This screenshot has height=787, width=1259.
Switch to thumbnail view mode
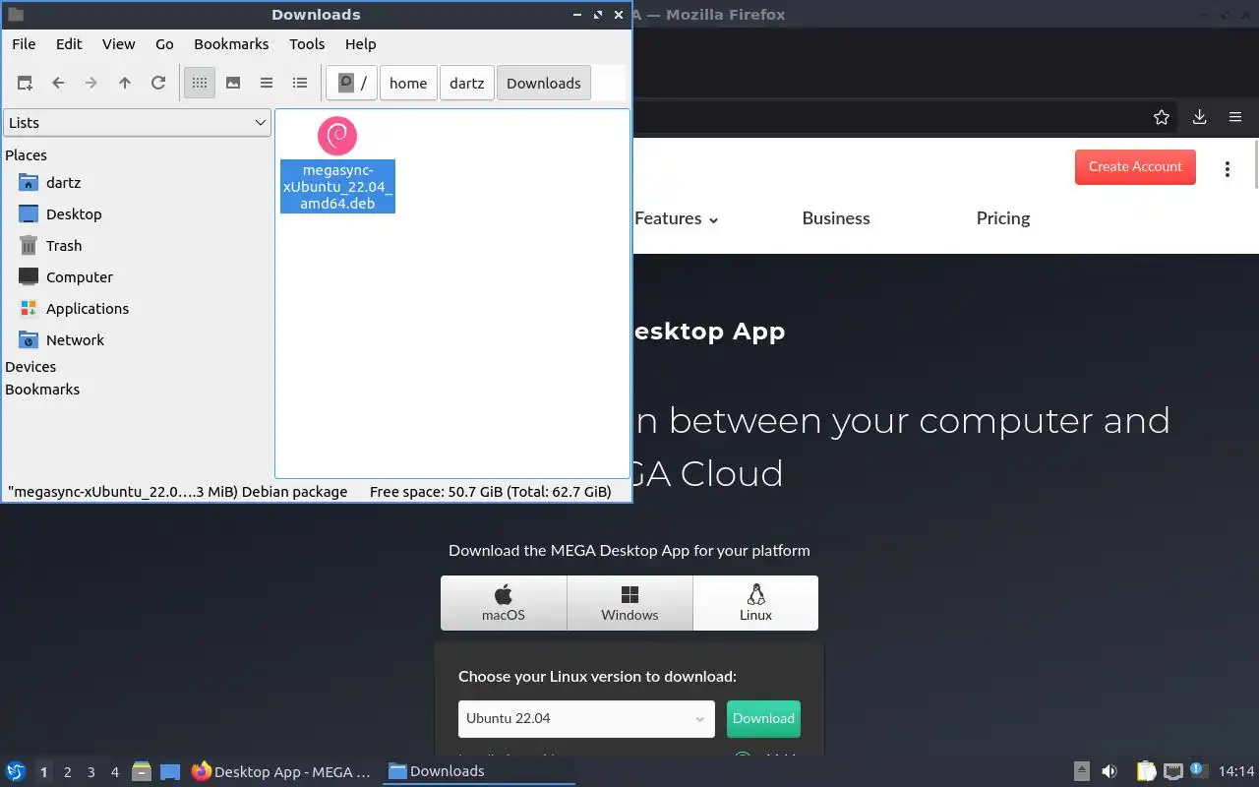tap(233, 84)
